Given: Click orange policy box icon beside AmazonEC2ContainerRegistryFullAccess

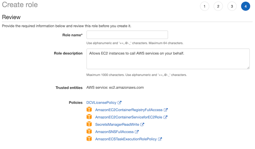Looking at the screenshot, I should (89, 110).
